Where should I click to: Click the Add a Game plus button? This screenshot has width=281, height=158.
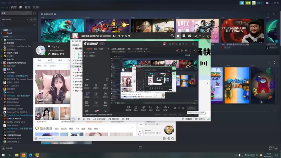tap(4, 148)
